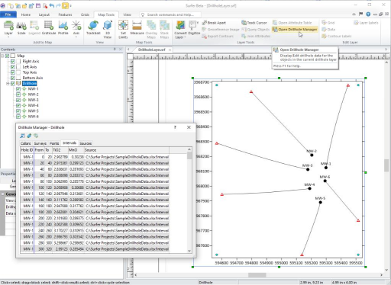
Task: Click the Search commands and Help field
Action: click(x=170, y=14)
